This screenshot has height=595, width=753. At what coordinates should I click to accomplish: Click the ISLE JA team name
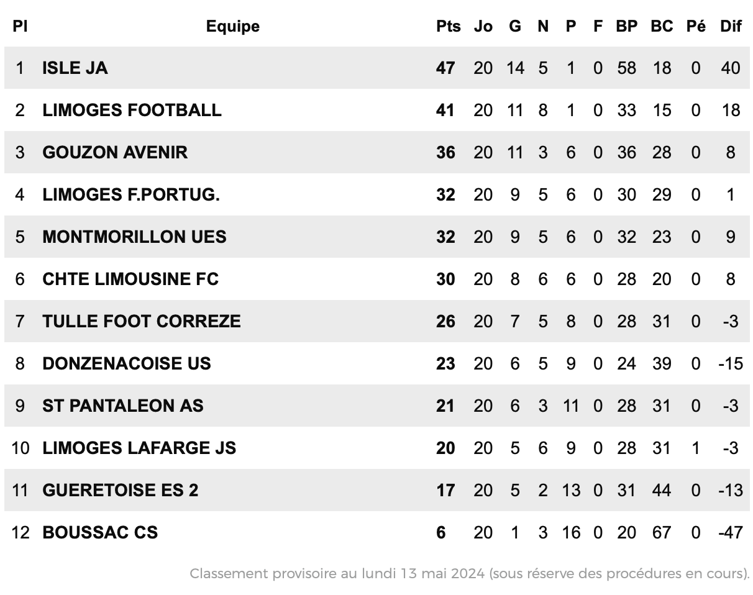75,68
